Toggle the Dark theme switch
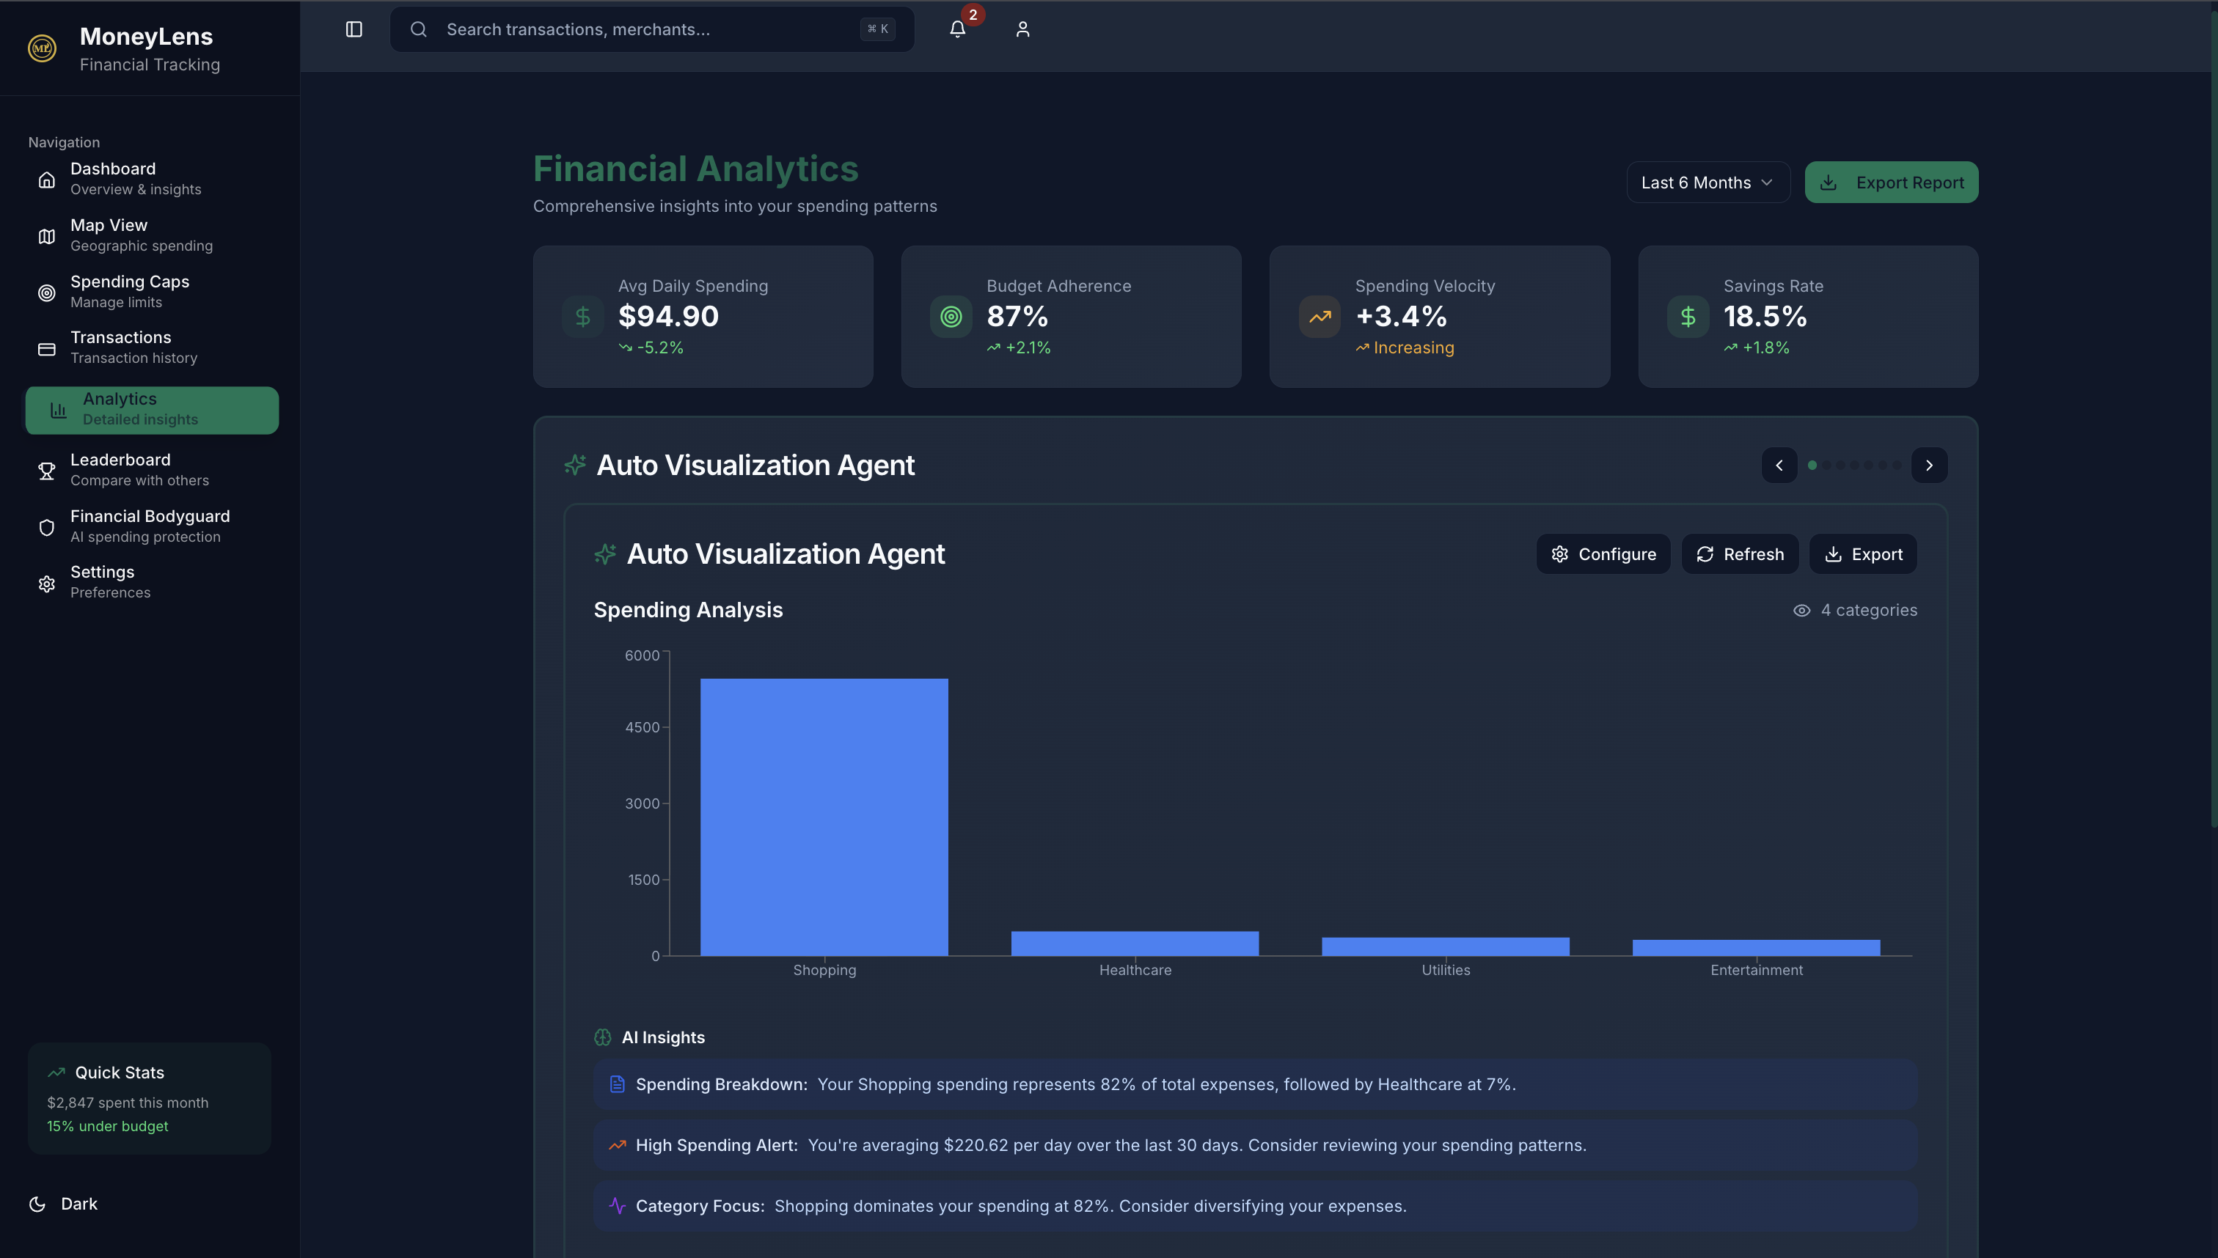The height and width of the screenshot is (1258, 2218). [63, 1204]
